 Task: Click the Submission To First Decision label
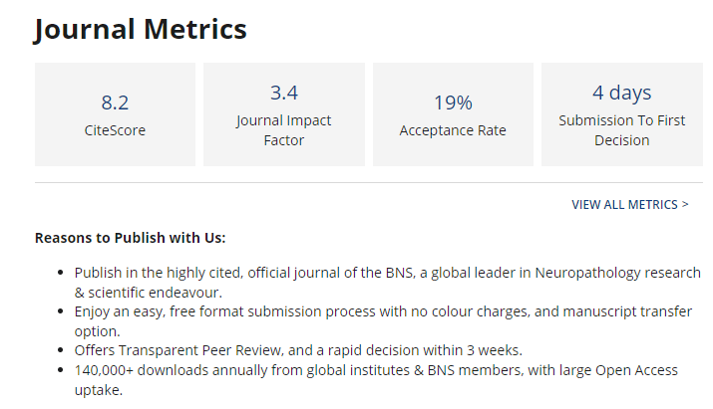(622, 130)
